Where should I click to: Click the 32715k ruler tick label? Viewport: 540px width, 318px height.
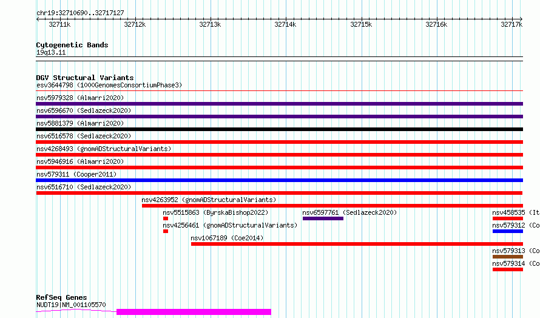361,24
